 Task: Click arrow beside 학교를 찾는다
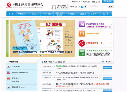36,87
